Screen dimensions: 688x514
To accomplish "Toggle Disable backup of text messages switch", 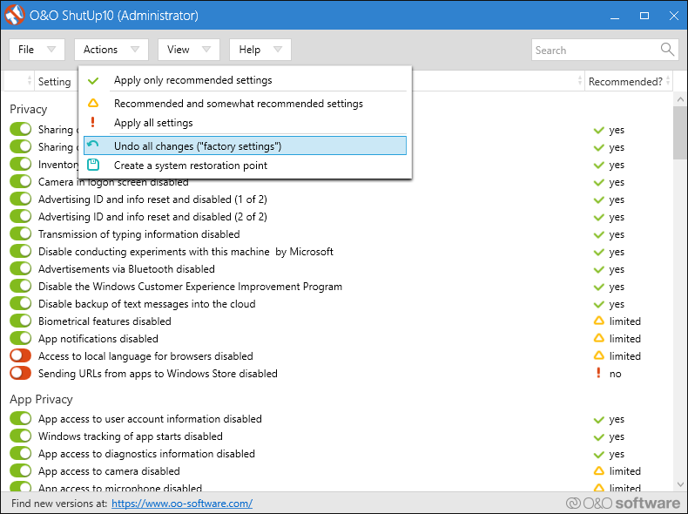I will [x=20, y=303].
